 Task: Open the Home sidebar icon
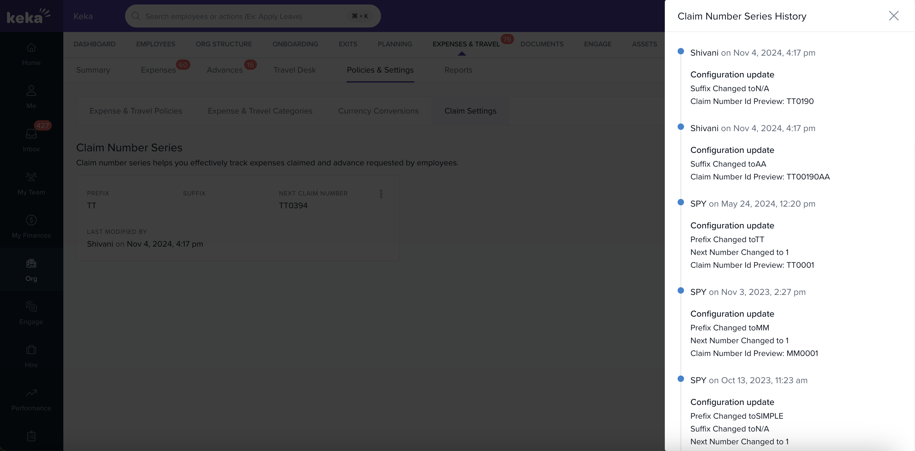pos(31,48)
